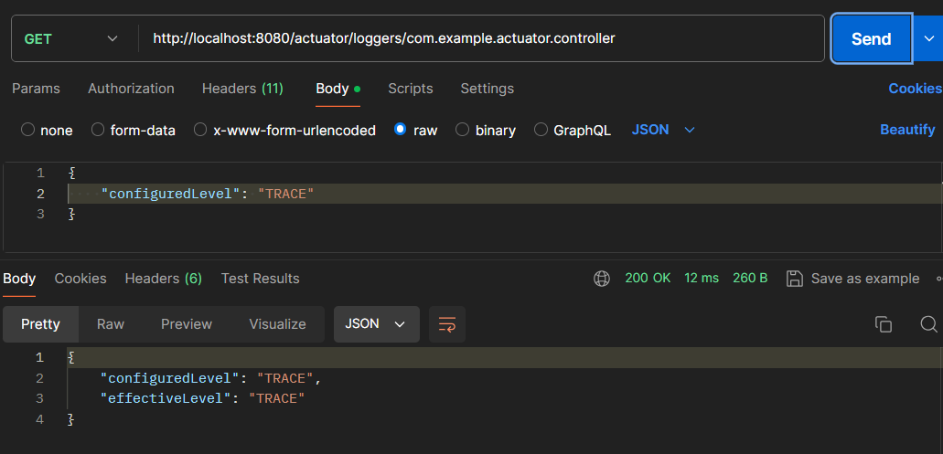Click the copy response icon
The image size is (943, 454).
883,324
